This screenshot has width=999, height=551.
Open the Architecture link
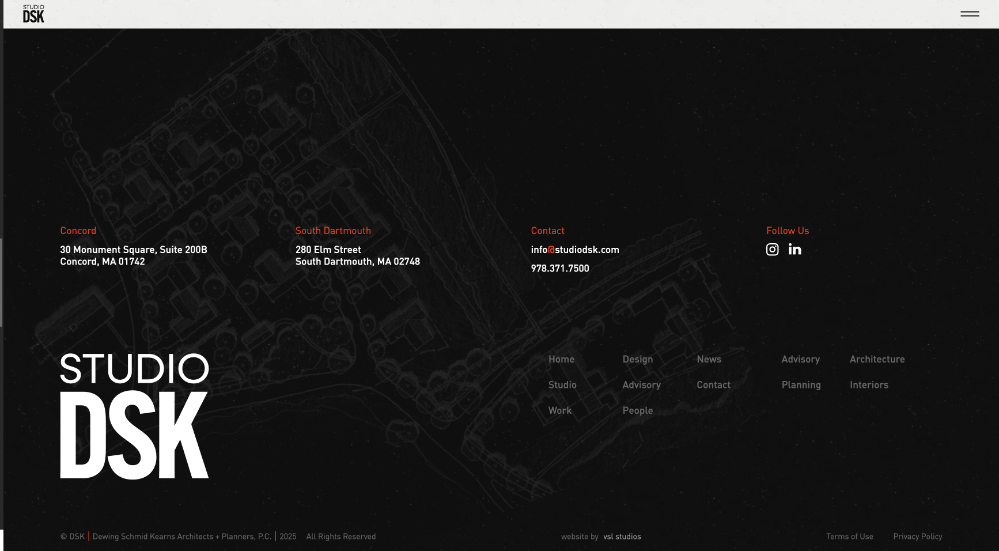pos(877,359)
